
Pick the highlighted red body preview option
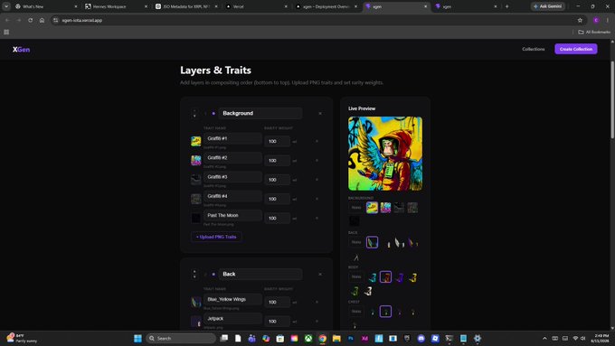tap(385, 277)
